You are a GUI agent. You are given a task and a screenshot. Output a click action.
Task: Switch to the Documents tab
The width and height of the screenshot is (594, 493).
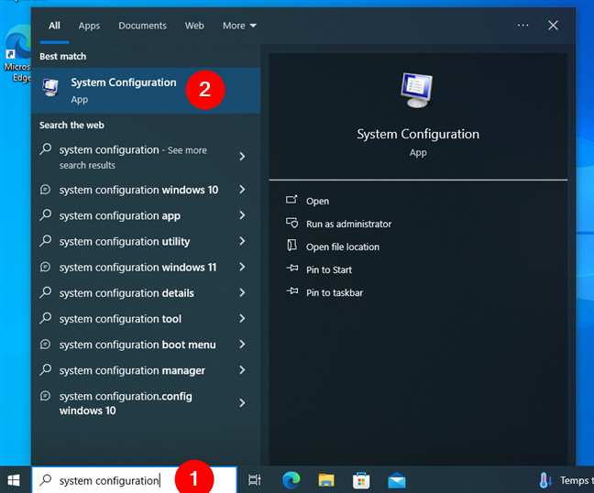[x=142, y=26]
